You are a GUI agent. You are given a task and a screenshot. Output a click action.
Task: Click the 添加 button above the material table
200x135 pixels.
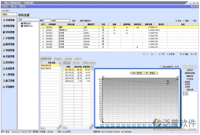tap(178, 21)
